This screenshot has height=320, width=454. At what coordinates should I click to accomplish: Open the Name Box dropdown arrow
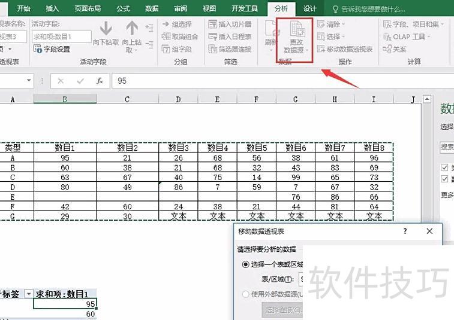point(29,81)
